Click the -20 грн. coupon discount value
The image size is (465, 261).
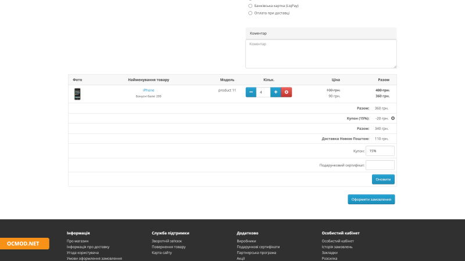(x=382, y=118)
